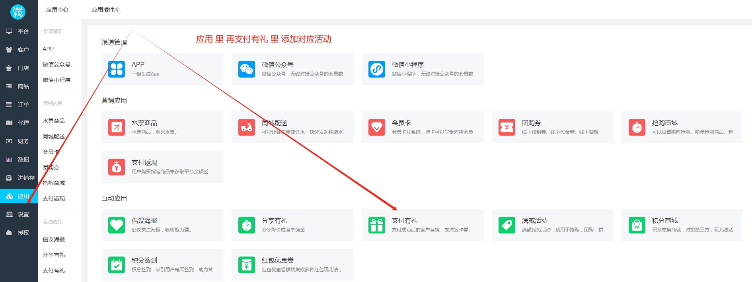This screenshot has width=752, height=282.
Task: Click the 抢购商城 stopwatch icon
Action: pyautogui.click(x=637, y=127)
